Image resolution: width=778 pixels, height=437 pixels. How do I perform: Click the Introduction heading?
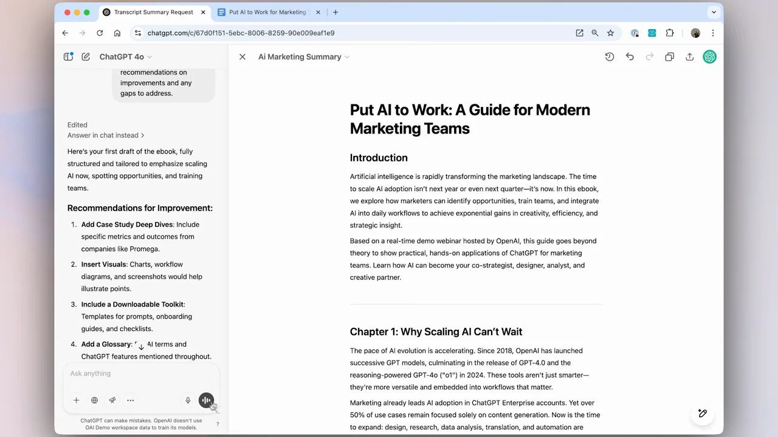coord(379,158)
